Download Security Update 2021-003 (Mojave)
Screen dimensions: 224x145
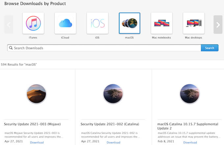click(x=37, y=142)
